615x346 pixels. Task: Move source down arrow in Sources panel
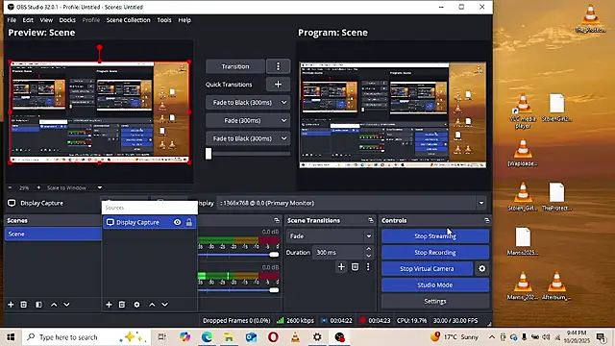click(164, 305)
